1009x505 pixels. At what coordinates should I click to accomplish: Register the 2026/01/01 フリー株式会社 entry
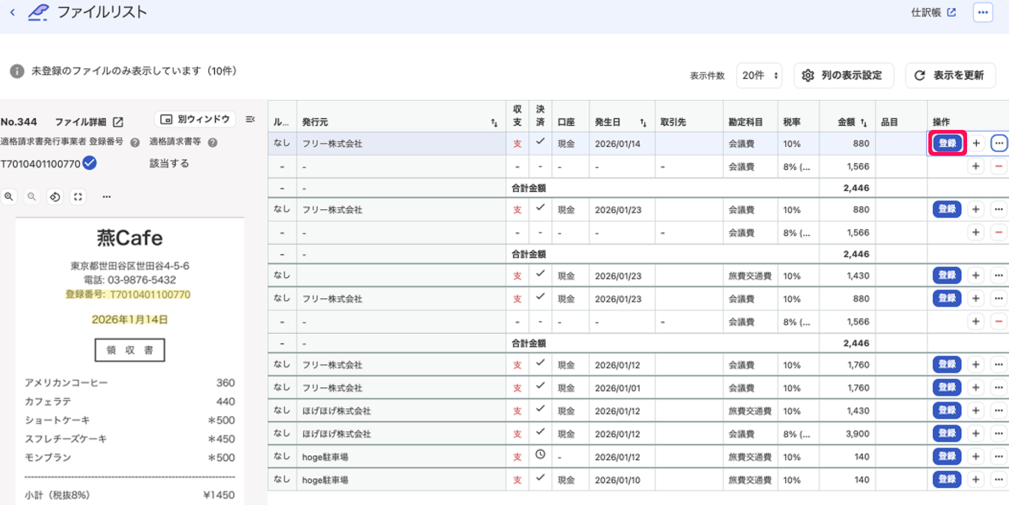tap(947, 387)
